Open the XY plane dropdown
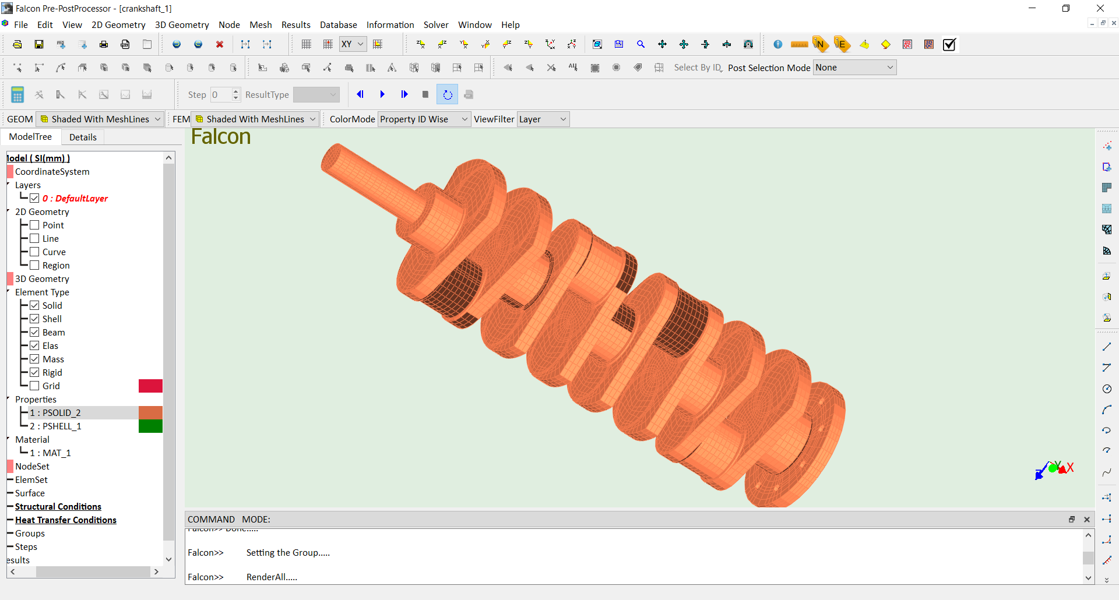The width and height of the screenshot is (1119, 600). click(x=353, y=44)
